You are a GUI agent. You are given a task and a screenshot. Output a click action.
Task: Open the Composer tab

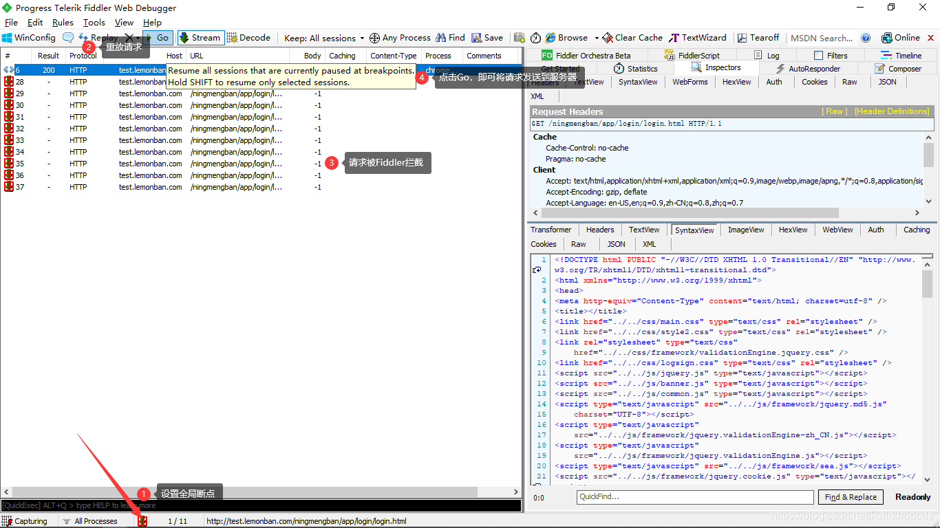point(898,69)
